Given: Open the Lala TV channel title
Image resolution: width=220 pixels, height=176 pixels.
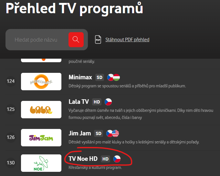Looking at the screenshot, I should (79, 102).
